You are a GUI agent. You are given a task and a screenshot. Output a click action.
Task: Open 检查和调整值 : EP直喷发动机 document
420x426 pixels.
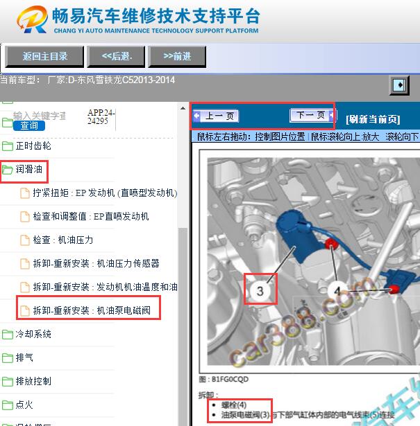(91, 217)
